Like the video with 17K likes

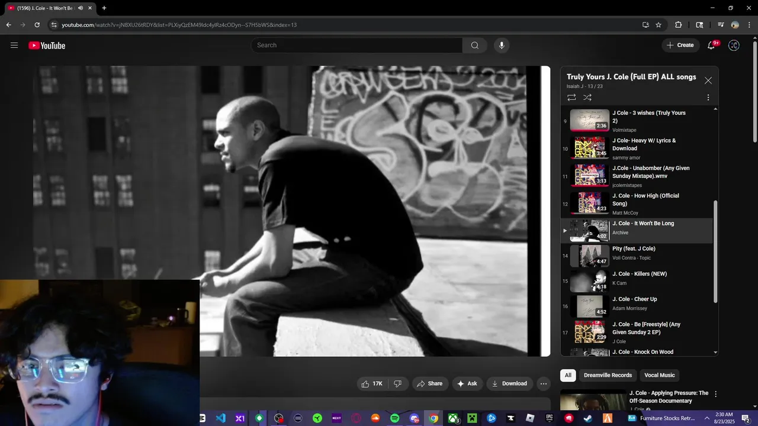pos(372,383)
